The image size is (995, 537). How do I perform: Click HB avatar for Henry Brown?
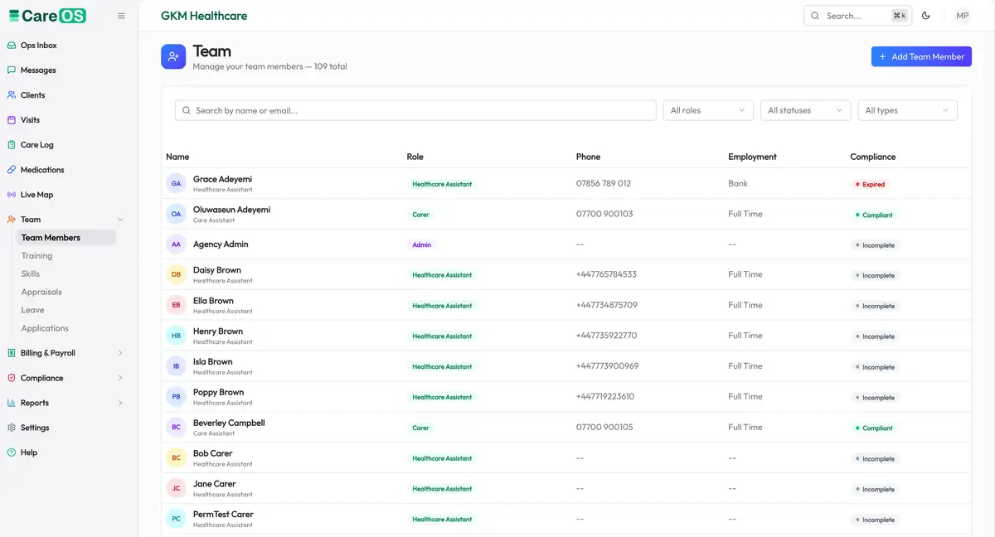pos(176,336)
